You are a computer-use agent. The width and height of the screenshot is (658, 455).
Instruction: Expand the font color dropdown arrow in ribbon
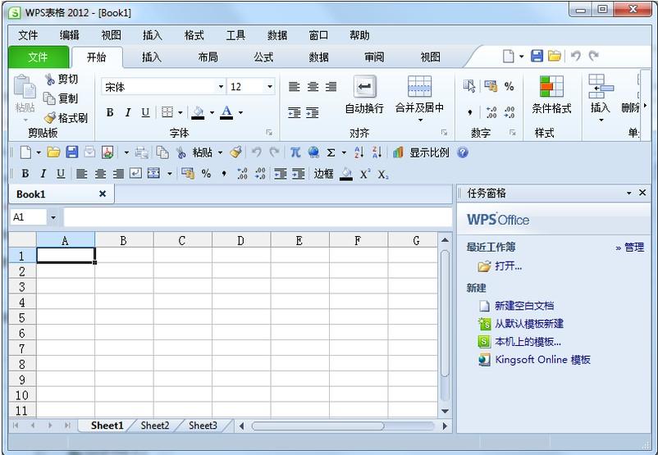point(240,112)
